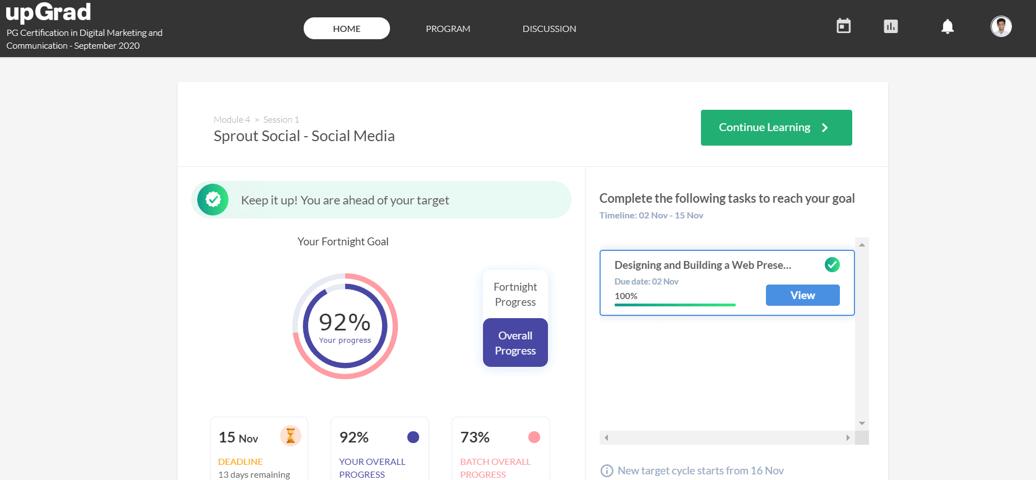Click the Session 1 breadcrumb

click(x=281, y=119)
